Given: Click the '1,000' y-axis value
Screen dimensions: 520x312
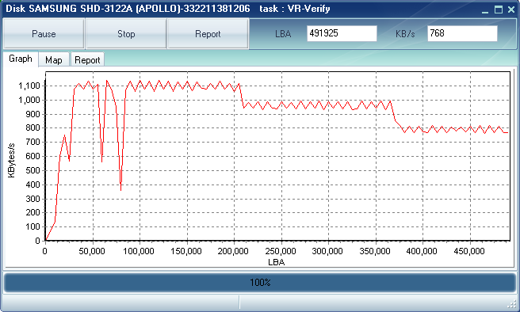Looking at the screenshot, I should coord(29,100).
